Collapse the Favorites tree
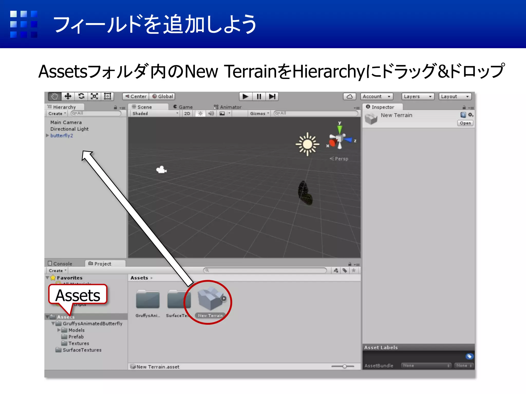Screen dimensions: 526x394 (x=47, y=278)
